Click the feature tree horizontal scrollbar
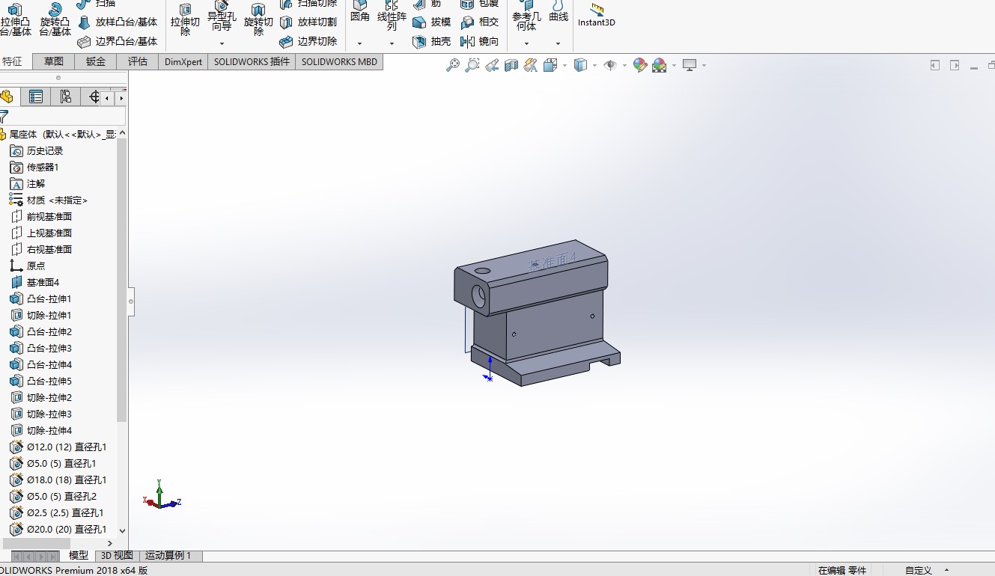The image size is (995, 576). pos(35,543)
